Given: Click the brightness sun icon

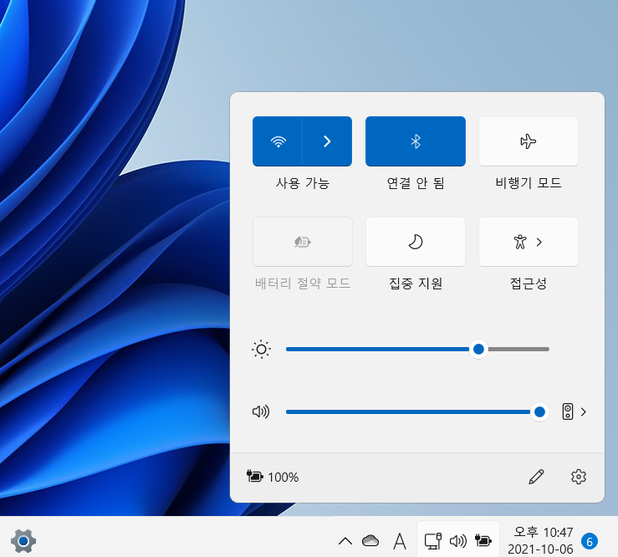Looking at the screenshot, I should (x=261, y=350).
